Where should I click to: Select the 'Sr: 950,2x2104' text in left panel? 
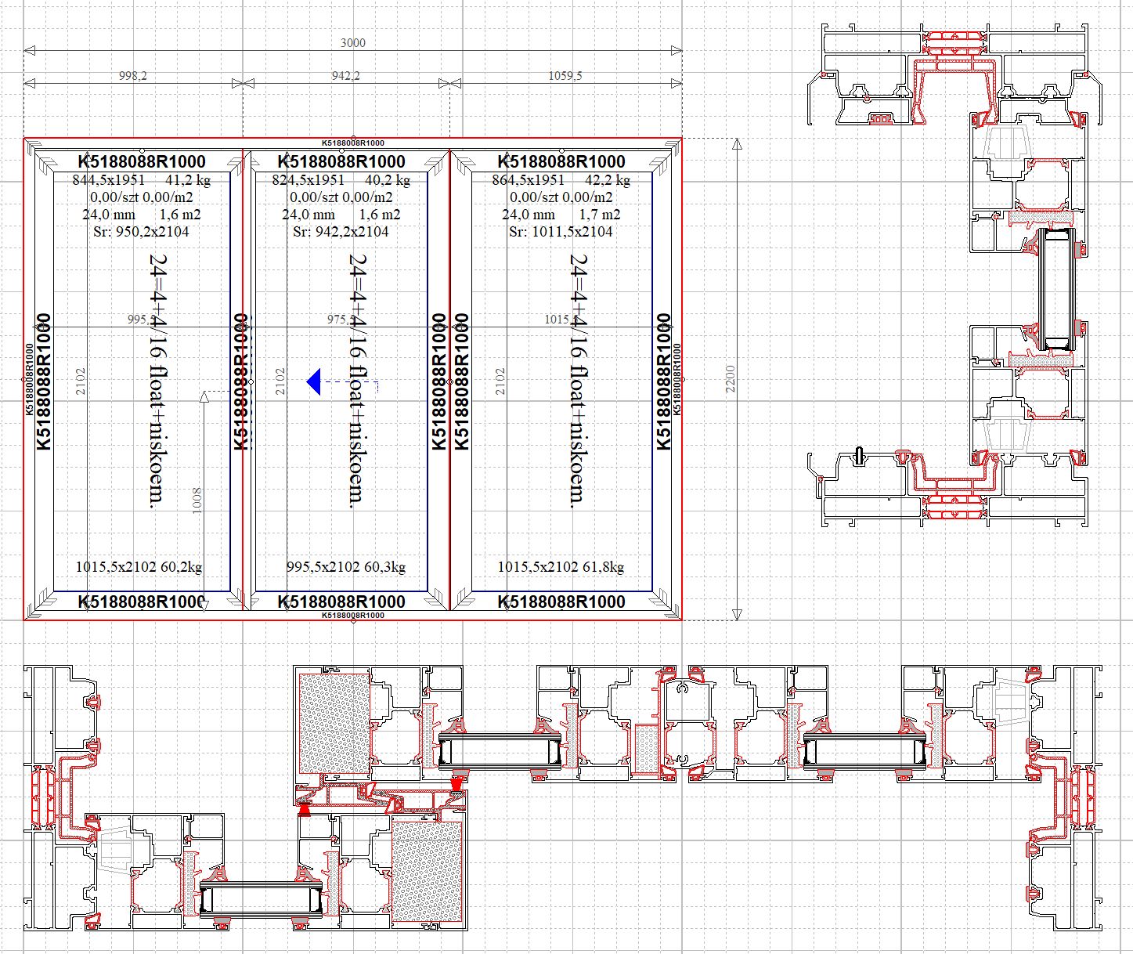pyautogui.click(x=140, y=232)
